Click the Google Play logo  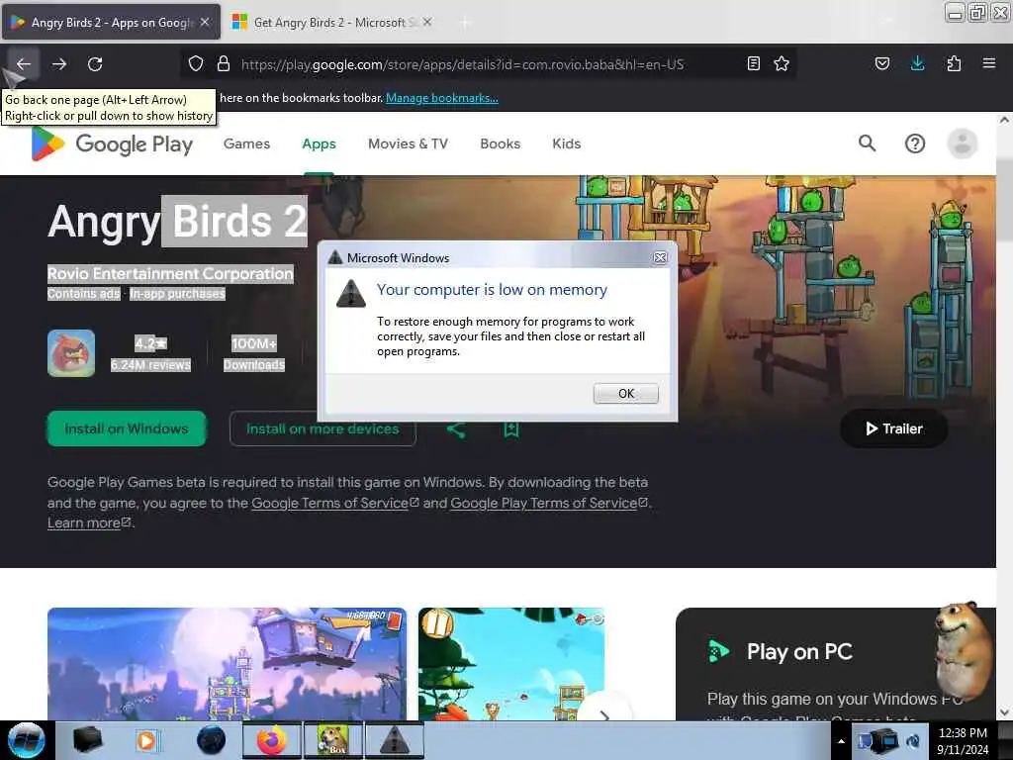click(112, 143)
